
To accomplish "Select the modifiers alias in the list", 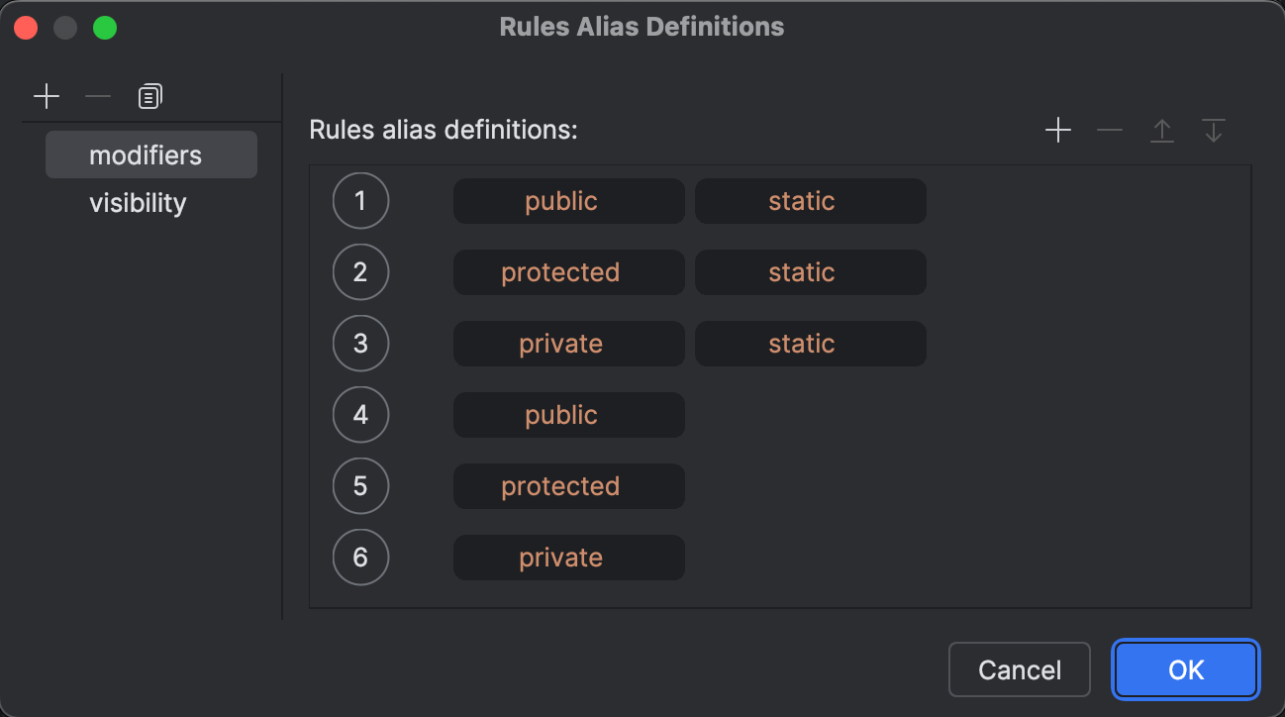I will pos(151,154).
